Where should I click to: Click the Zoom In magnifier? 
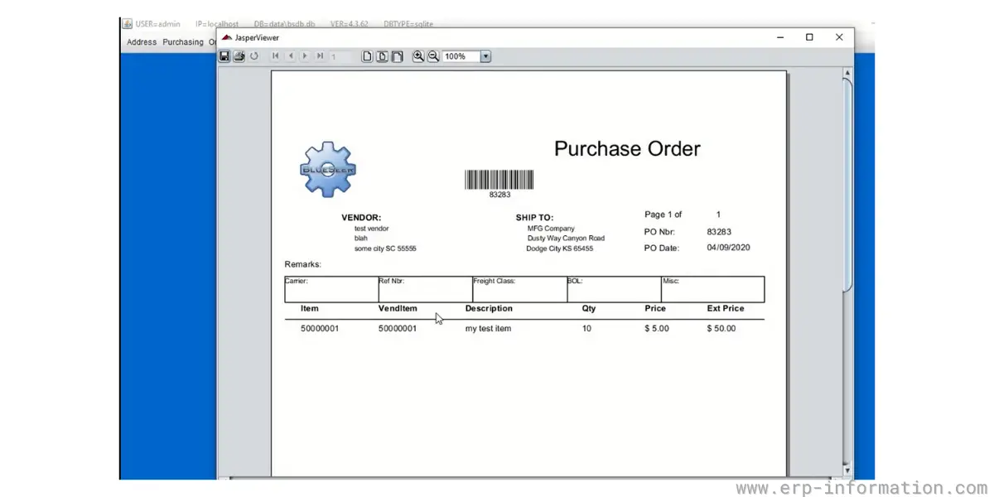(x=418, y=56)
